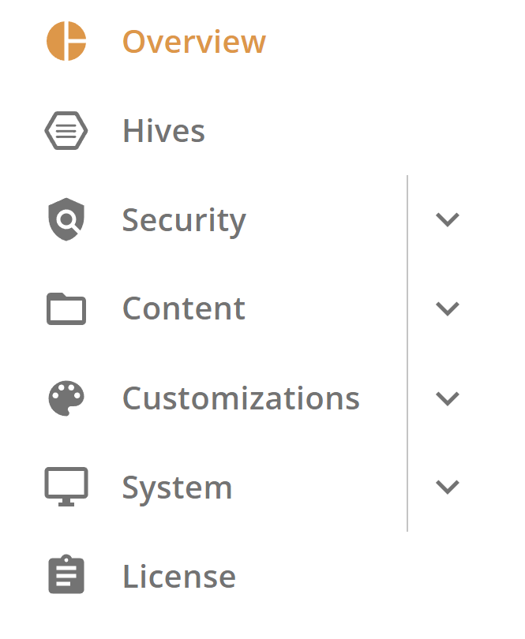Click the orange Overview pie chart icon
Image resolution: width=525 pixels, height=639 pixels.
(66, 41)
